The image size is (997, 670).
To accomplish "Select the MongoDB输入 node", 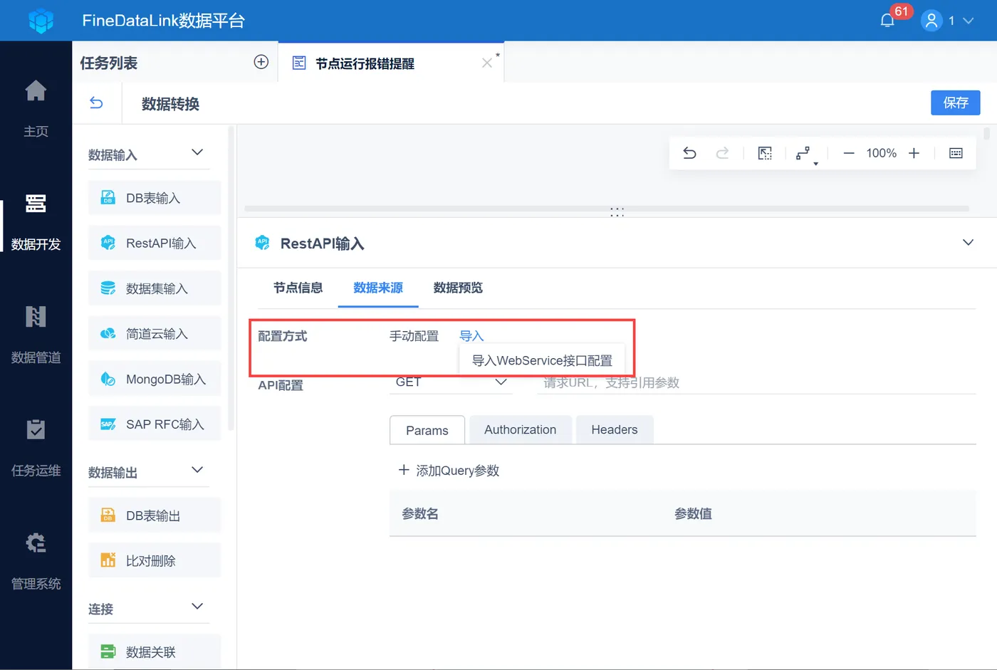I will [155, 379].
